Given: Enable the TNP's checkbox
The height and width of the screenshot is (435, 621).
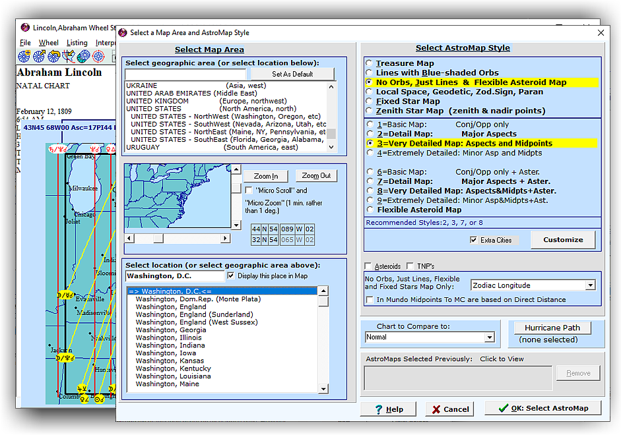Looking at the screenshot, I should [x=410, y=266].
